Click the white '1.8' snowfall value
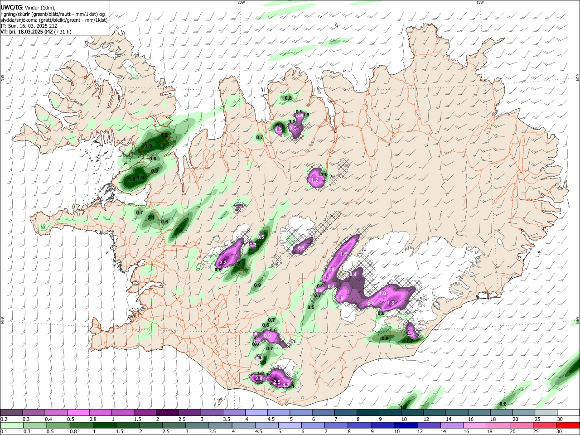Image resolution: width=580 pixels, height=435 pixels. (x=391, y=303)
